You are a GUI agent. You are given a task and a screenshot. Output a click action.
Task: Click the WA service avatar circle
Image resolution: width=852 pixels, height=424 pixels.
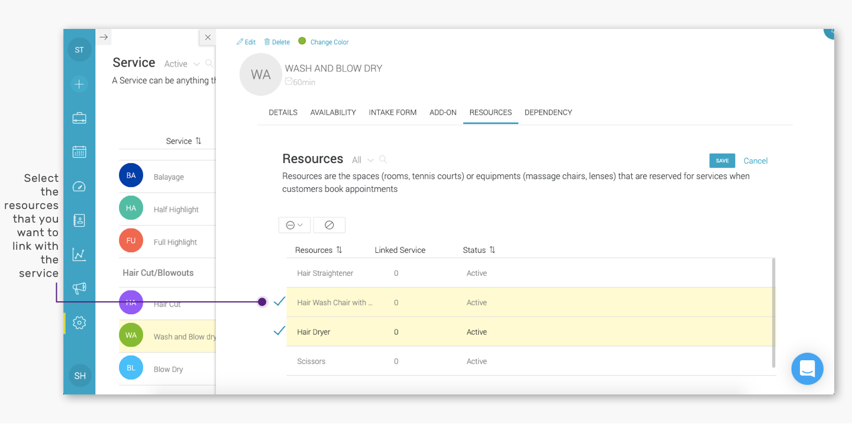click(x=260, y=74)
